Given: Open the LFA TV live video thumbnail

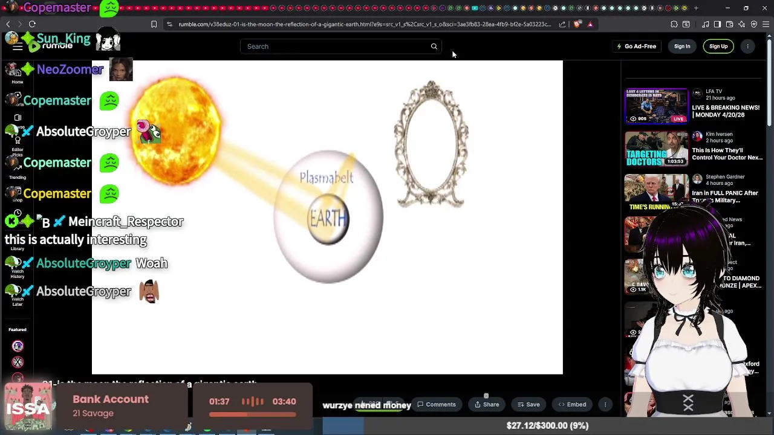Looking at the screenshot, I should coord(656,106).
